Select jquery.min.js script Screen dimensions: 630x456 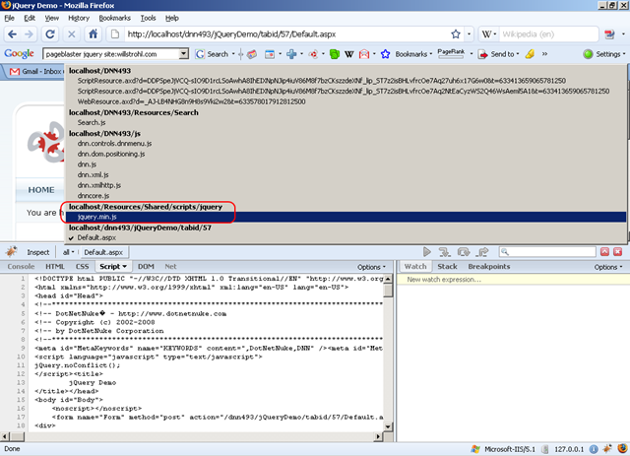click(x=96, y=217)
